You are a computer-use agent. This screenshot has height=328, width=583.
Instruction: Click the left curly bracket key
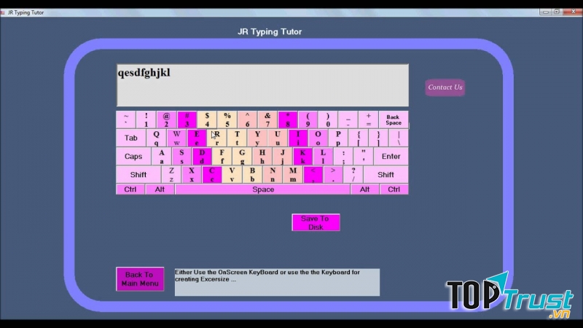coord(359,138)
